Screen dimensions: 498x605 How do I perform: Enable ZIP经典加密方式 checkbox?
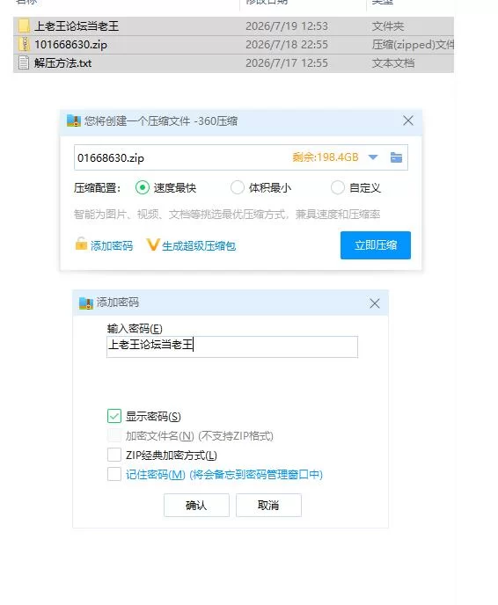coord(114,455)
